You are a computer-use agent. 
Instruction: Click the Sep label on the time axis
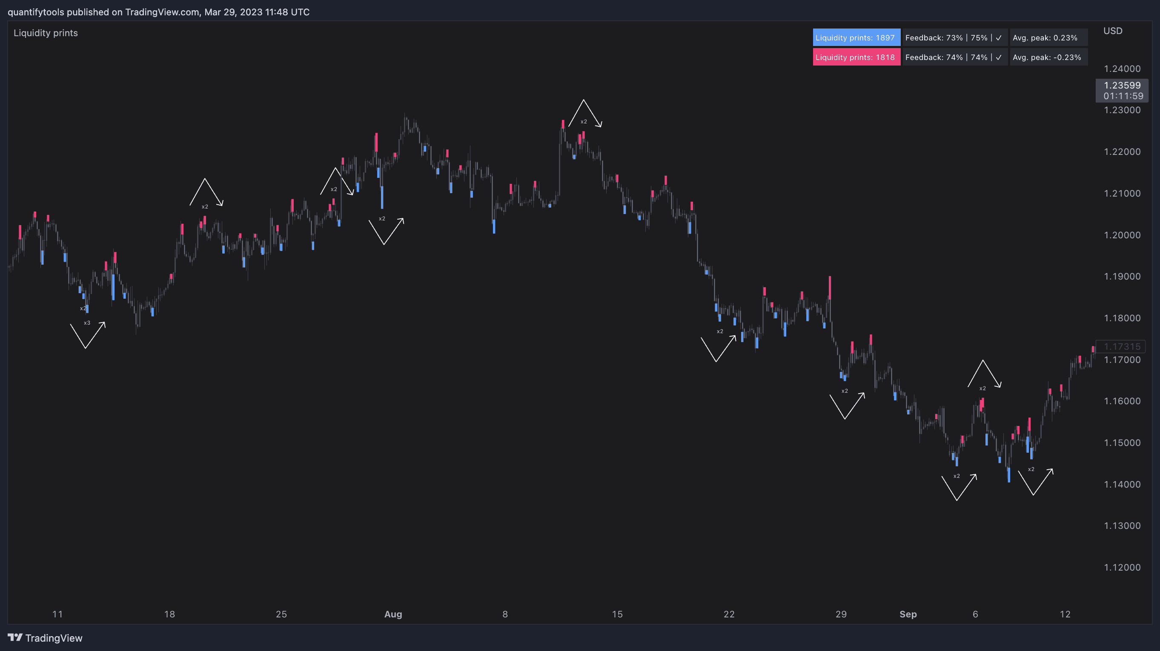[908, 614]
